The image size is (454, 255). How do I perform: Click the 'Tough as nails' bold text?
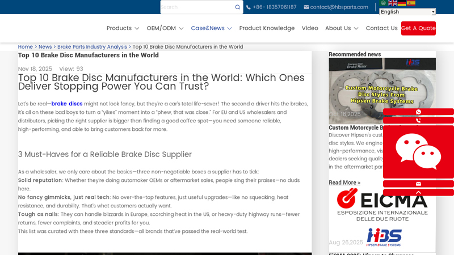tap(38, 215)
